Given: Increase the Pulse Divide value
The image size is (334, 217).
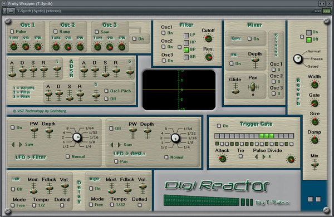Looking at the screenshot, I should 264,157.
